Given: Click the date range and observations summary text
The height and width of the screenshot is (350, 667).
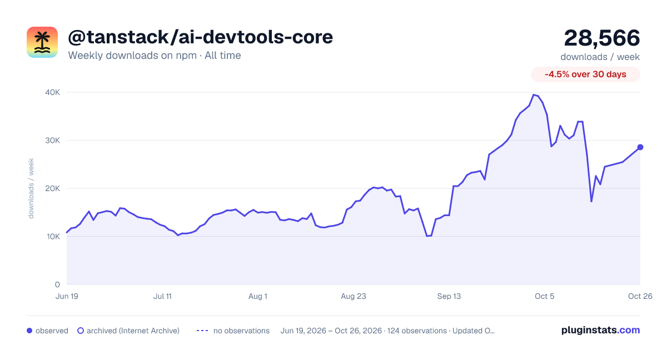Looking at the screenshot, I should [387, 331].
